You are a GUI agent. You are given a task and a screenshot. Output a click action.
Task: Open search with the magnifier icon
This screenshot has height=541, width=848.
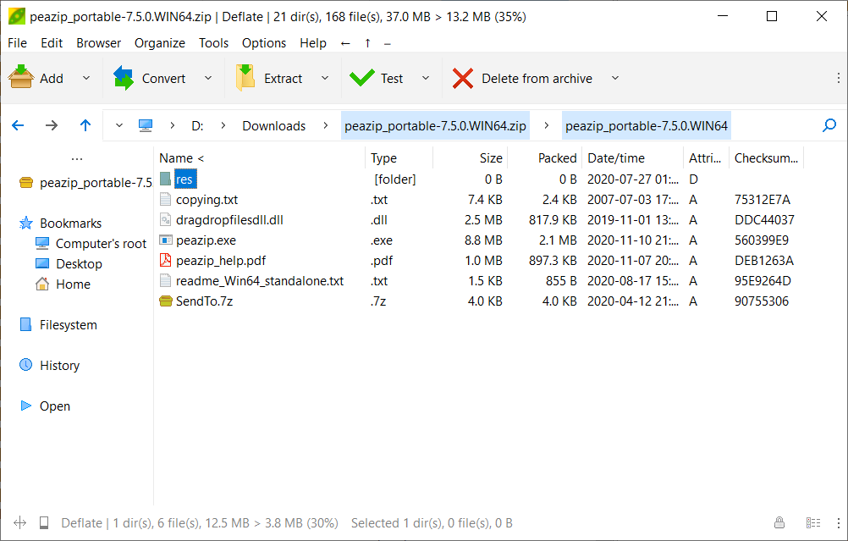click(x=829, y=125)
